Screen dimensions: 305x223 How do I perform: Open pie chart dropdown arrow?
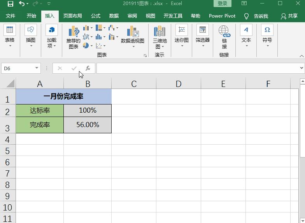[x=91, y=46]
